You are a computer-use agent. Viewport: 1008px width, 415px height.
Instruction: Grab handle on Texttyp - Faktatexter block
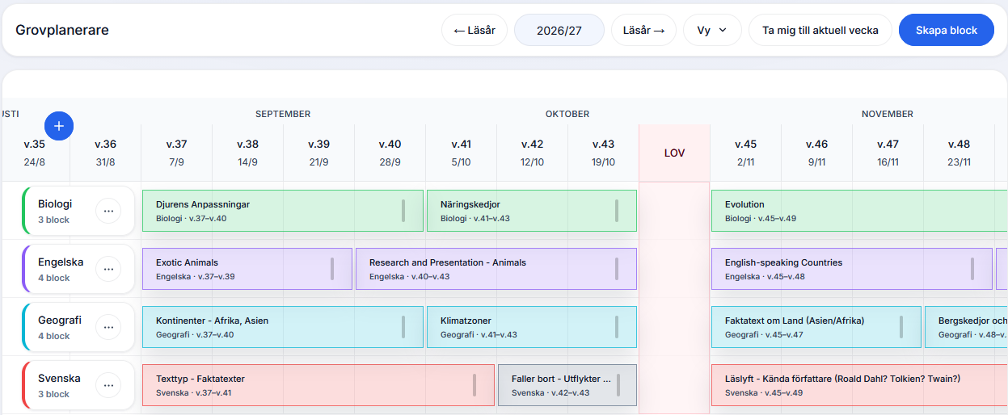tap(474, 385)
